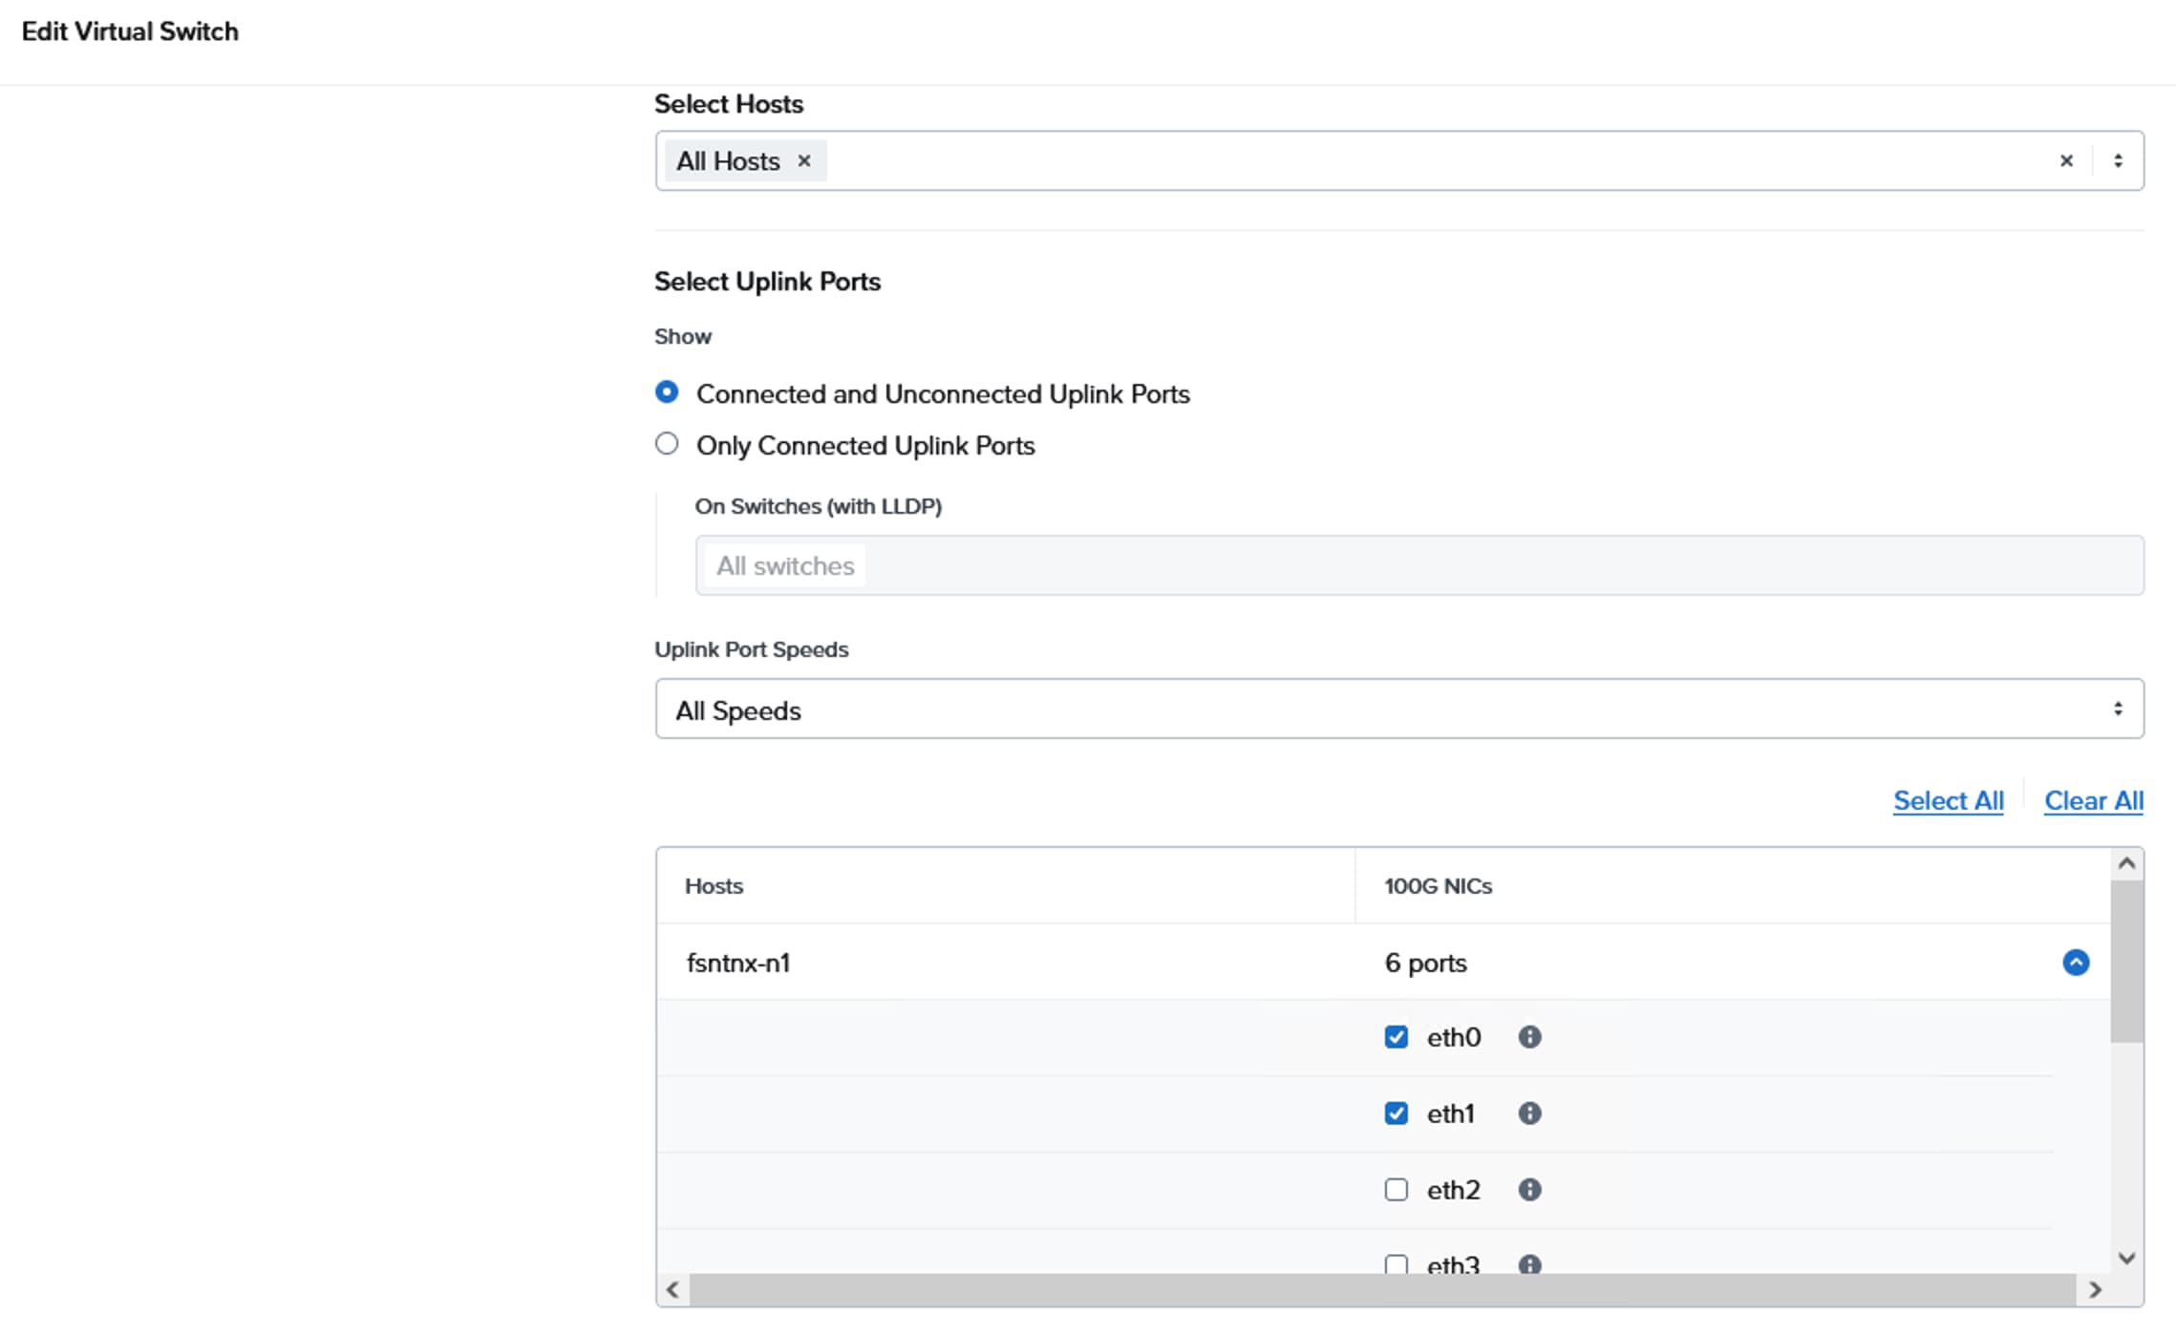
Task: Remove the All Hosts tag
Action: click(x=804, y=161)
